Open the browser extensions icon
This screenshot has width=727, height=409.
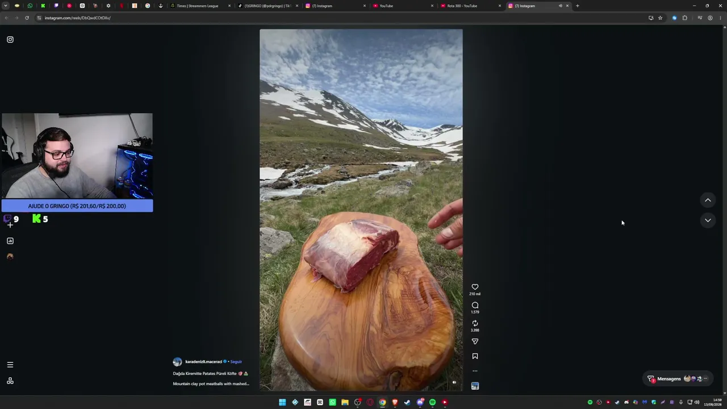(684, 18)
